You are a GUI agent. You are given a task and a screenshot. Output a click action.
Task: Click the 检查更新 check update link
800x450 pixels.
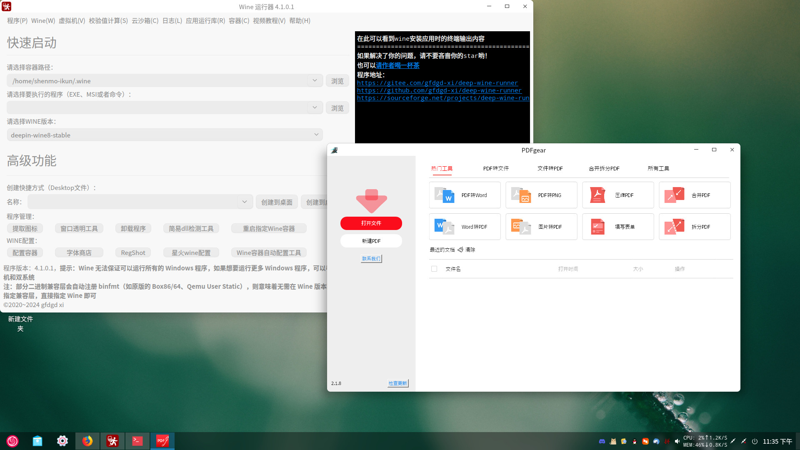tap(397, 383)
